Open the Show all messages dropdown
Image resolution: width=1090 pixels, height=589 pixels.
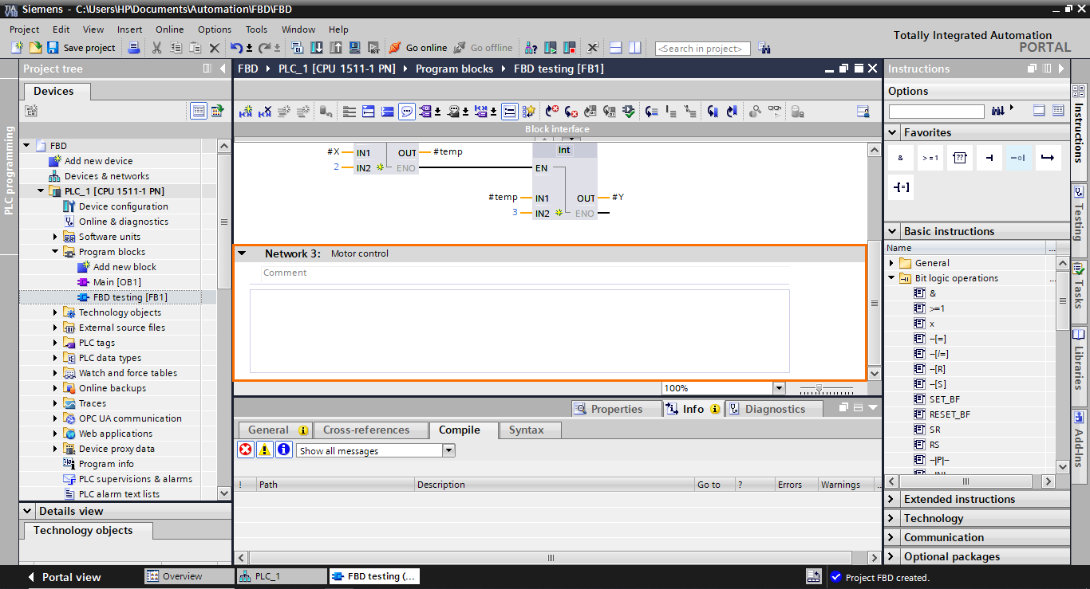[448, 450]
